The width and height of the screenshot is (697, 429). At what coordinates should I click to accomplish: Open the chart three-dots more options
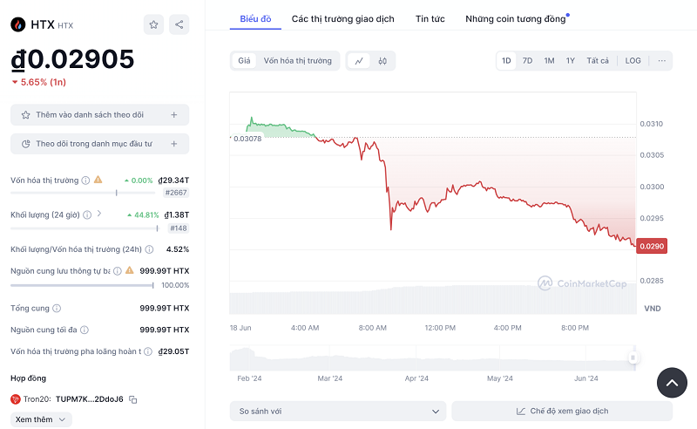(x=661, y=61)
